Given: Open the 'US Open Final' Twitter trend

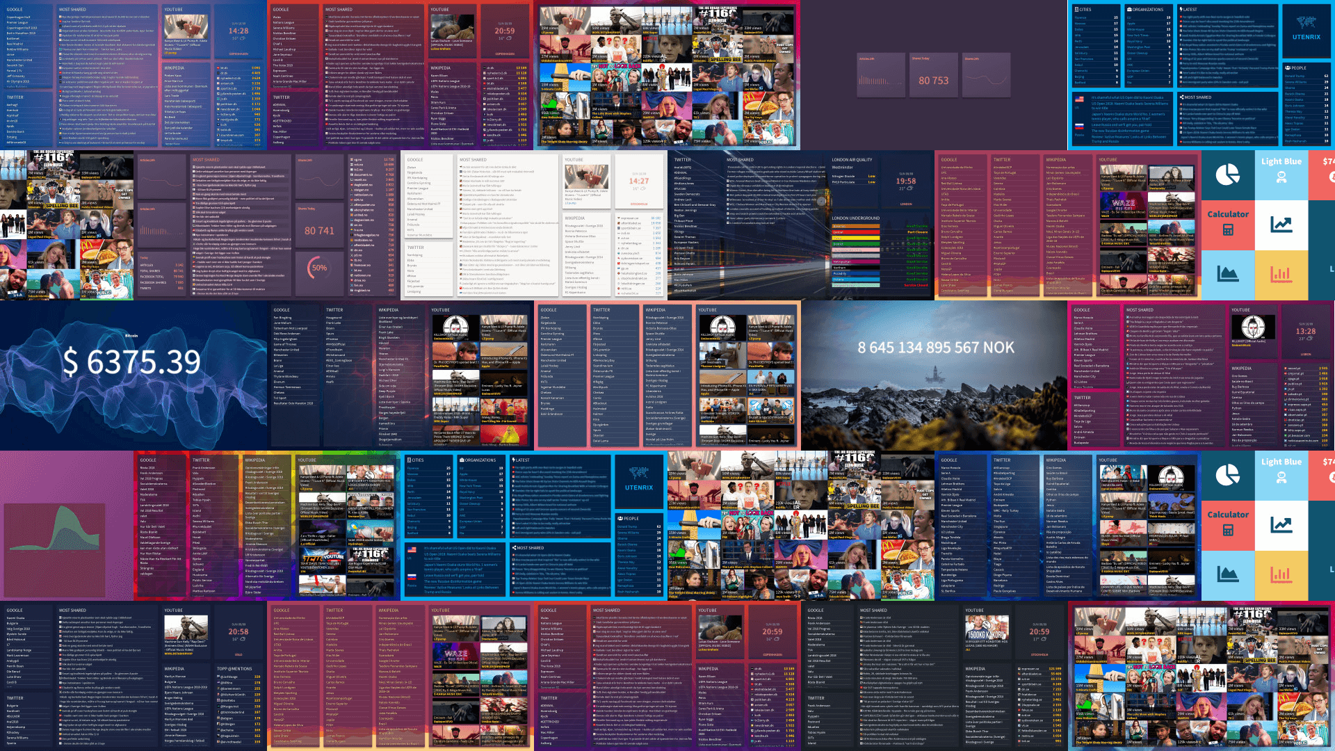Looking at the screenshot, I should tap(683, 248).
